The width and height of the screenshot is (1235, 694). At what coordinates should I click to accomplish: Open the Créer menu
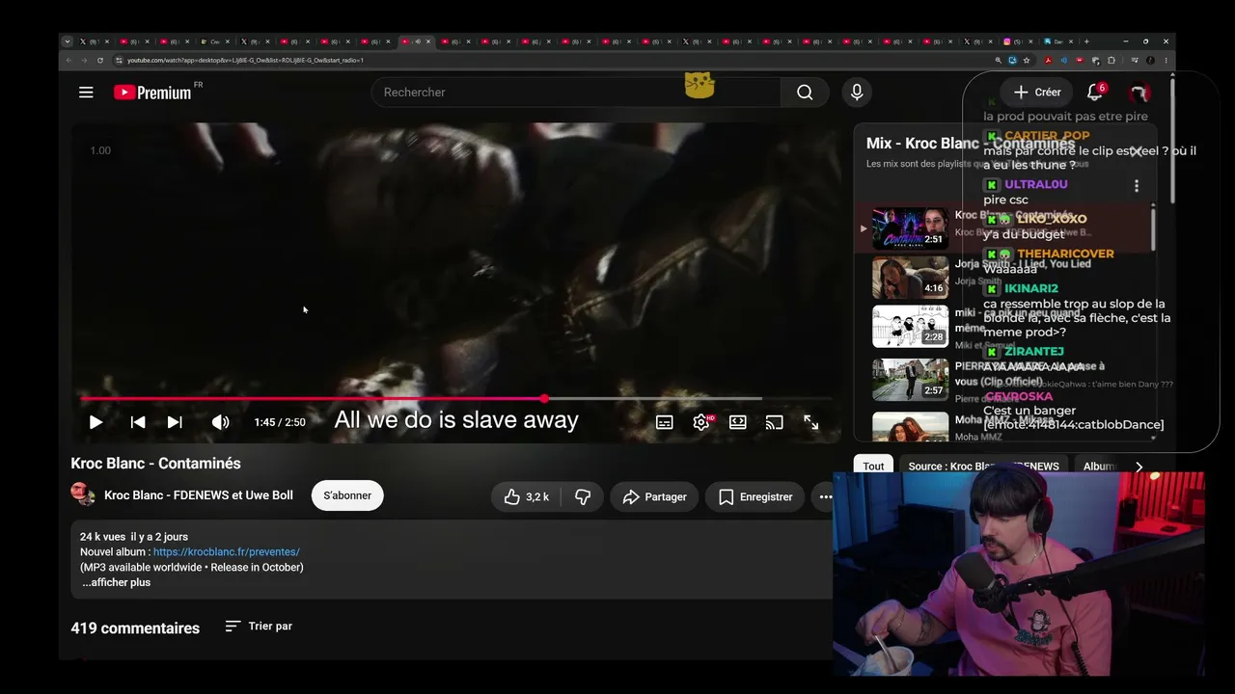pyautogui.click(x=1037, y=93)
